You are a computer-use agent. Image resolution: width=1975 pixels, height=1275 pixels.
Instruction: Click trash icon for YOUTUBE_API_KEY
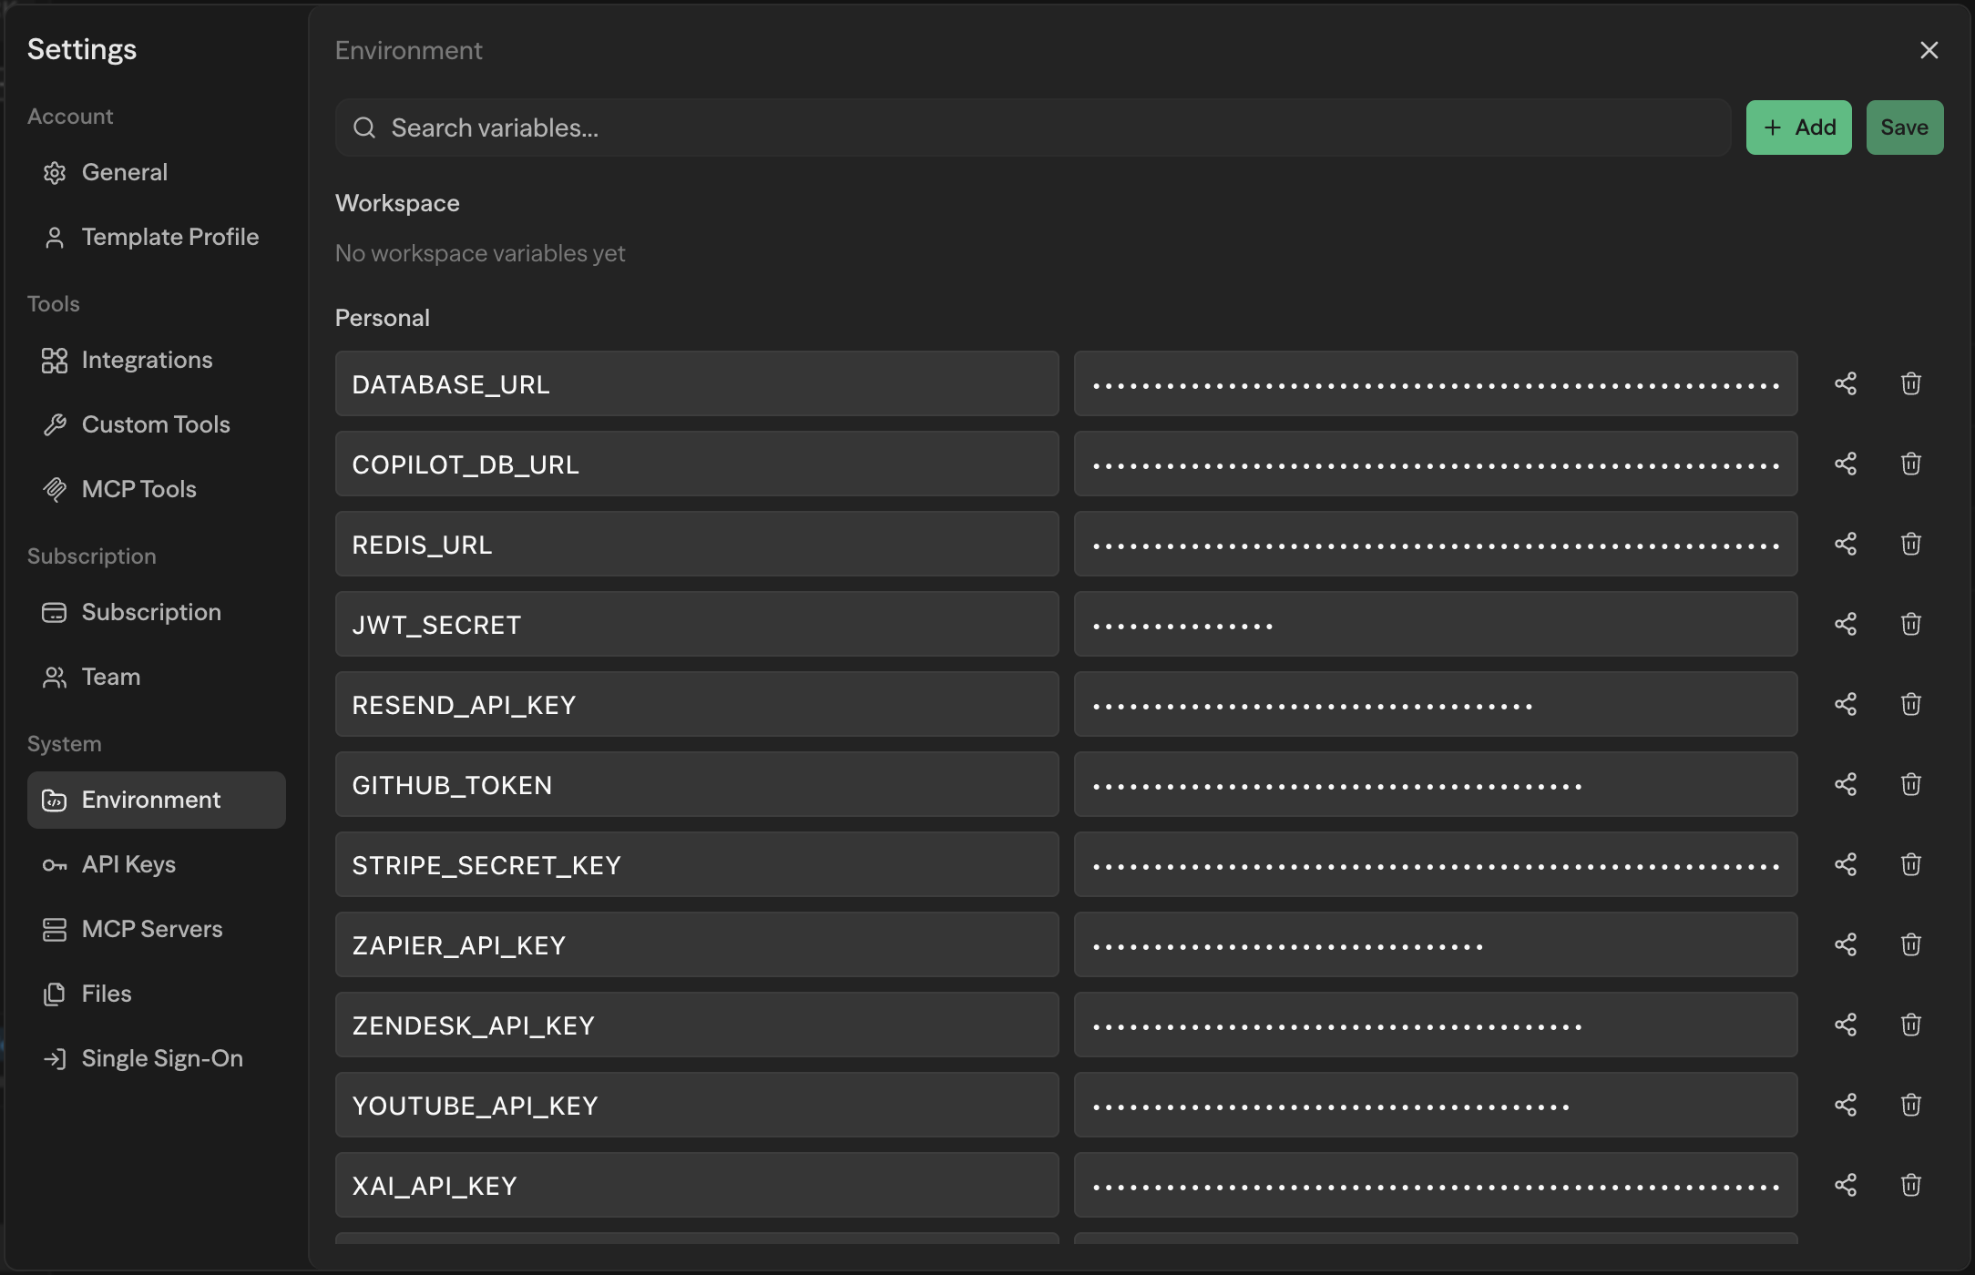coord(1911,1105)
